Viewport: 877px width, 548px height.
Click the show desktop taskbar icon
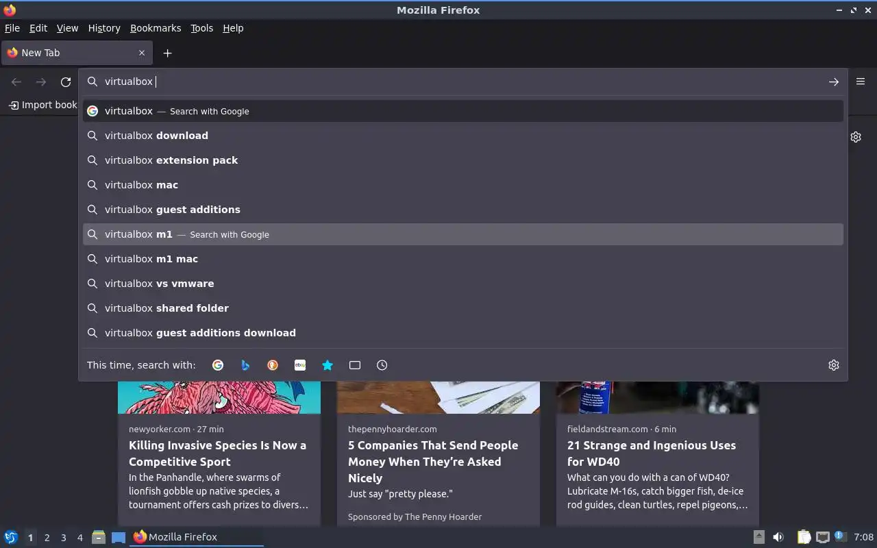(x=118, y=537)
